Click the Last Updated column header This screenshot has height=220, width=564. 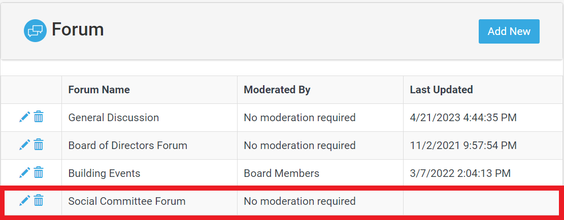point(441,90)
